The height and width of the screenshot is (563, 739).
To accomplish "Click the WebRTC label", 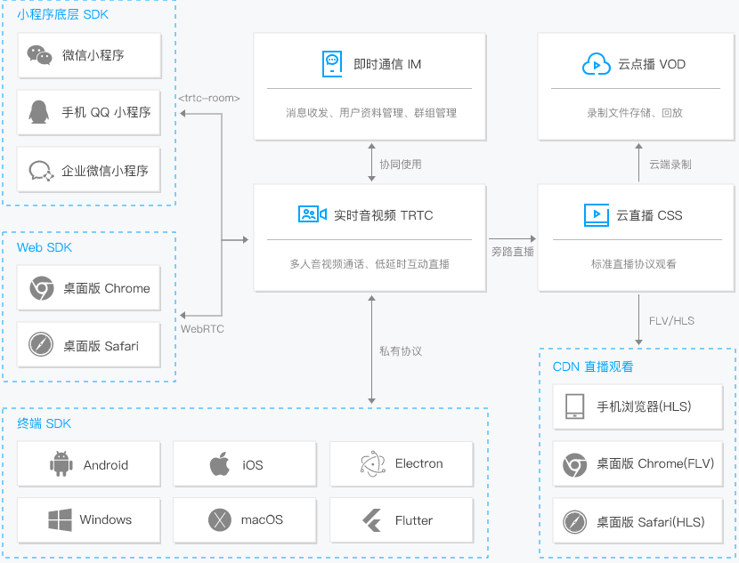I will (202, 329).
